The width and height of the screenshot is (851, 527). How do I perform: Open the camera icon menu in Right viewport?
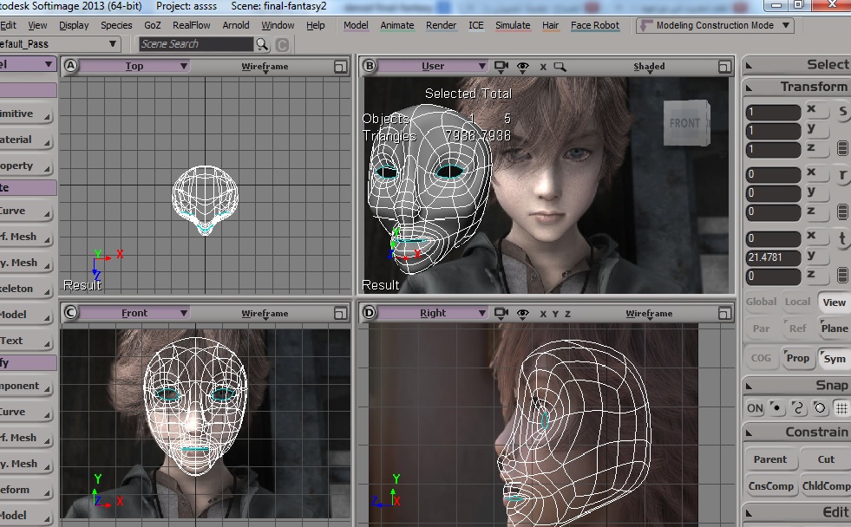tap(501, 314)
